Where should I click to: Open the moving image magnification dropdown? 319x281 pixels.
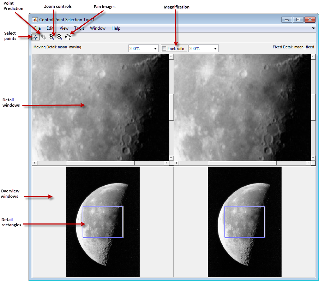point(155,49)
